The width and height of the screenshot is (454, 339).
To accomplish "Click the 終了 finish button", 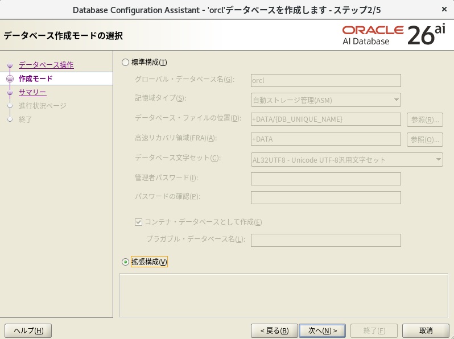I will click(x=374, y=330).
